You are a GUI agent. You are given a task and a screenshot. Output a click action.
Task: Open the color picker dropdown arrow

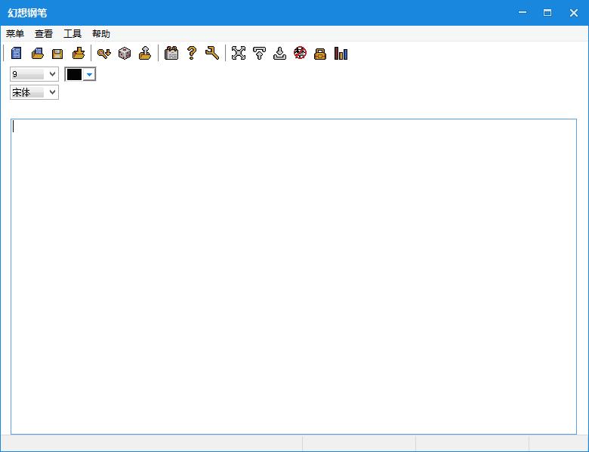click(x=89, y=74)
